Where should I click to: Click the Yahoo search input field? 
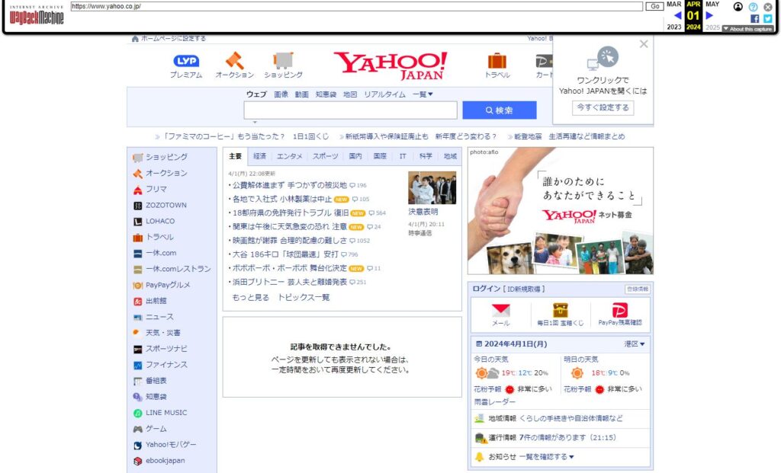tap(350, 110)
